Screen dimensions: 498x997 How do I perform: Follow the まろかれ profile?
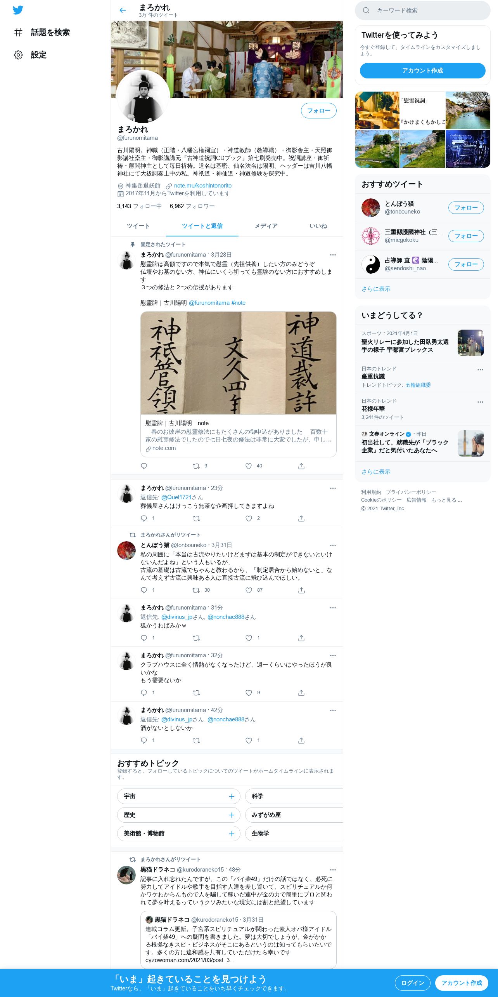(319, 111)
